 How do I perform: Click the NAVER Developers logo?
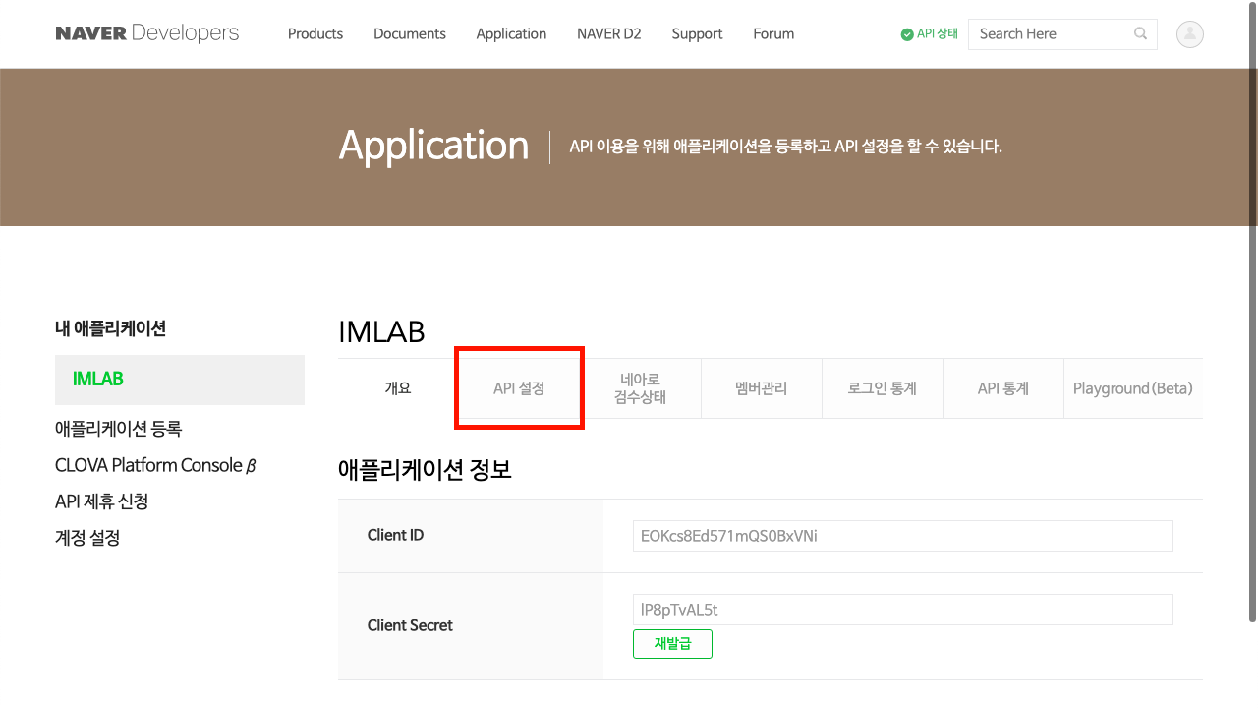tap(147, 33)
